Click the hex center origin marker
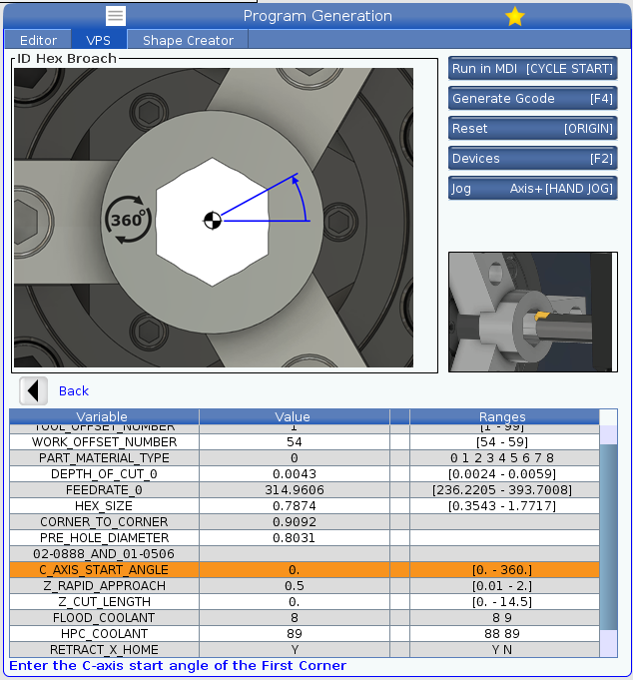This screenshot has height=680, width=633. [x=213, y=221]
